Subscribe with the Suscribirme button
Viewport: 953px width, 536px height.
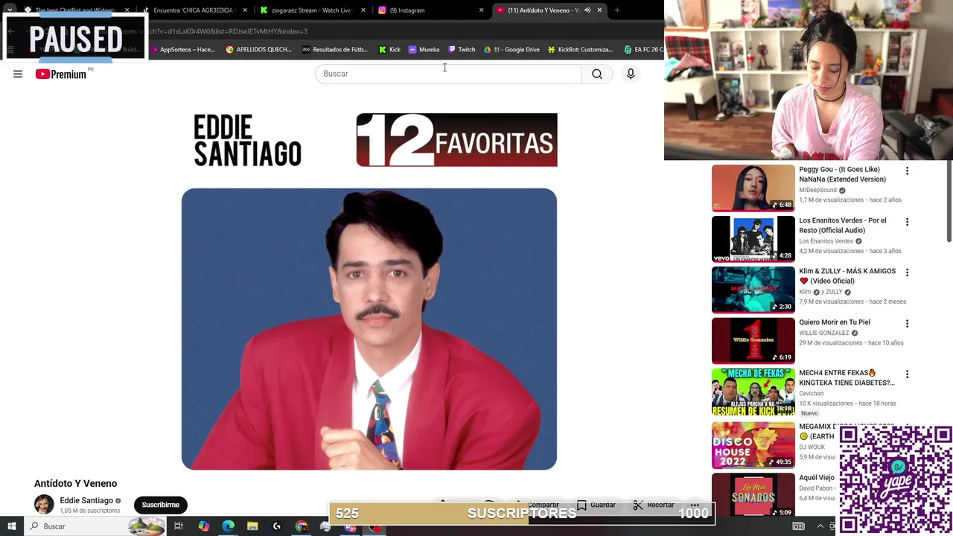click(x=161, y=505)
